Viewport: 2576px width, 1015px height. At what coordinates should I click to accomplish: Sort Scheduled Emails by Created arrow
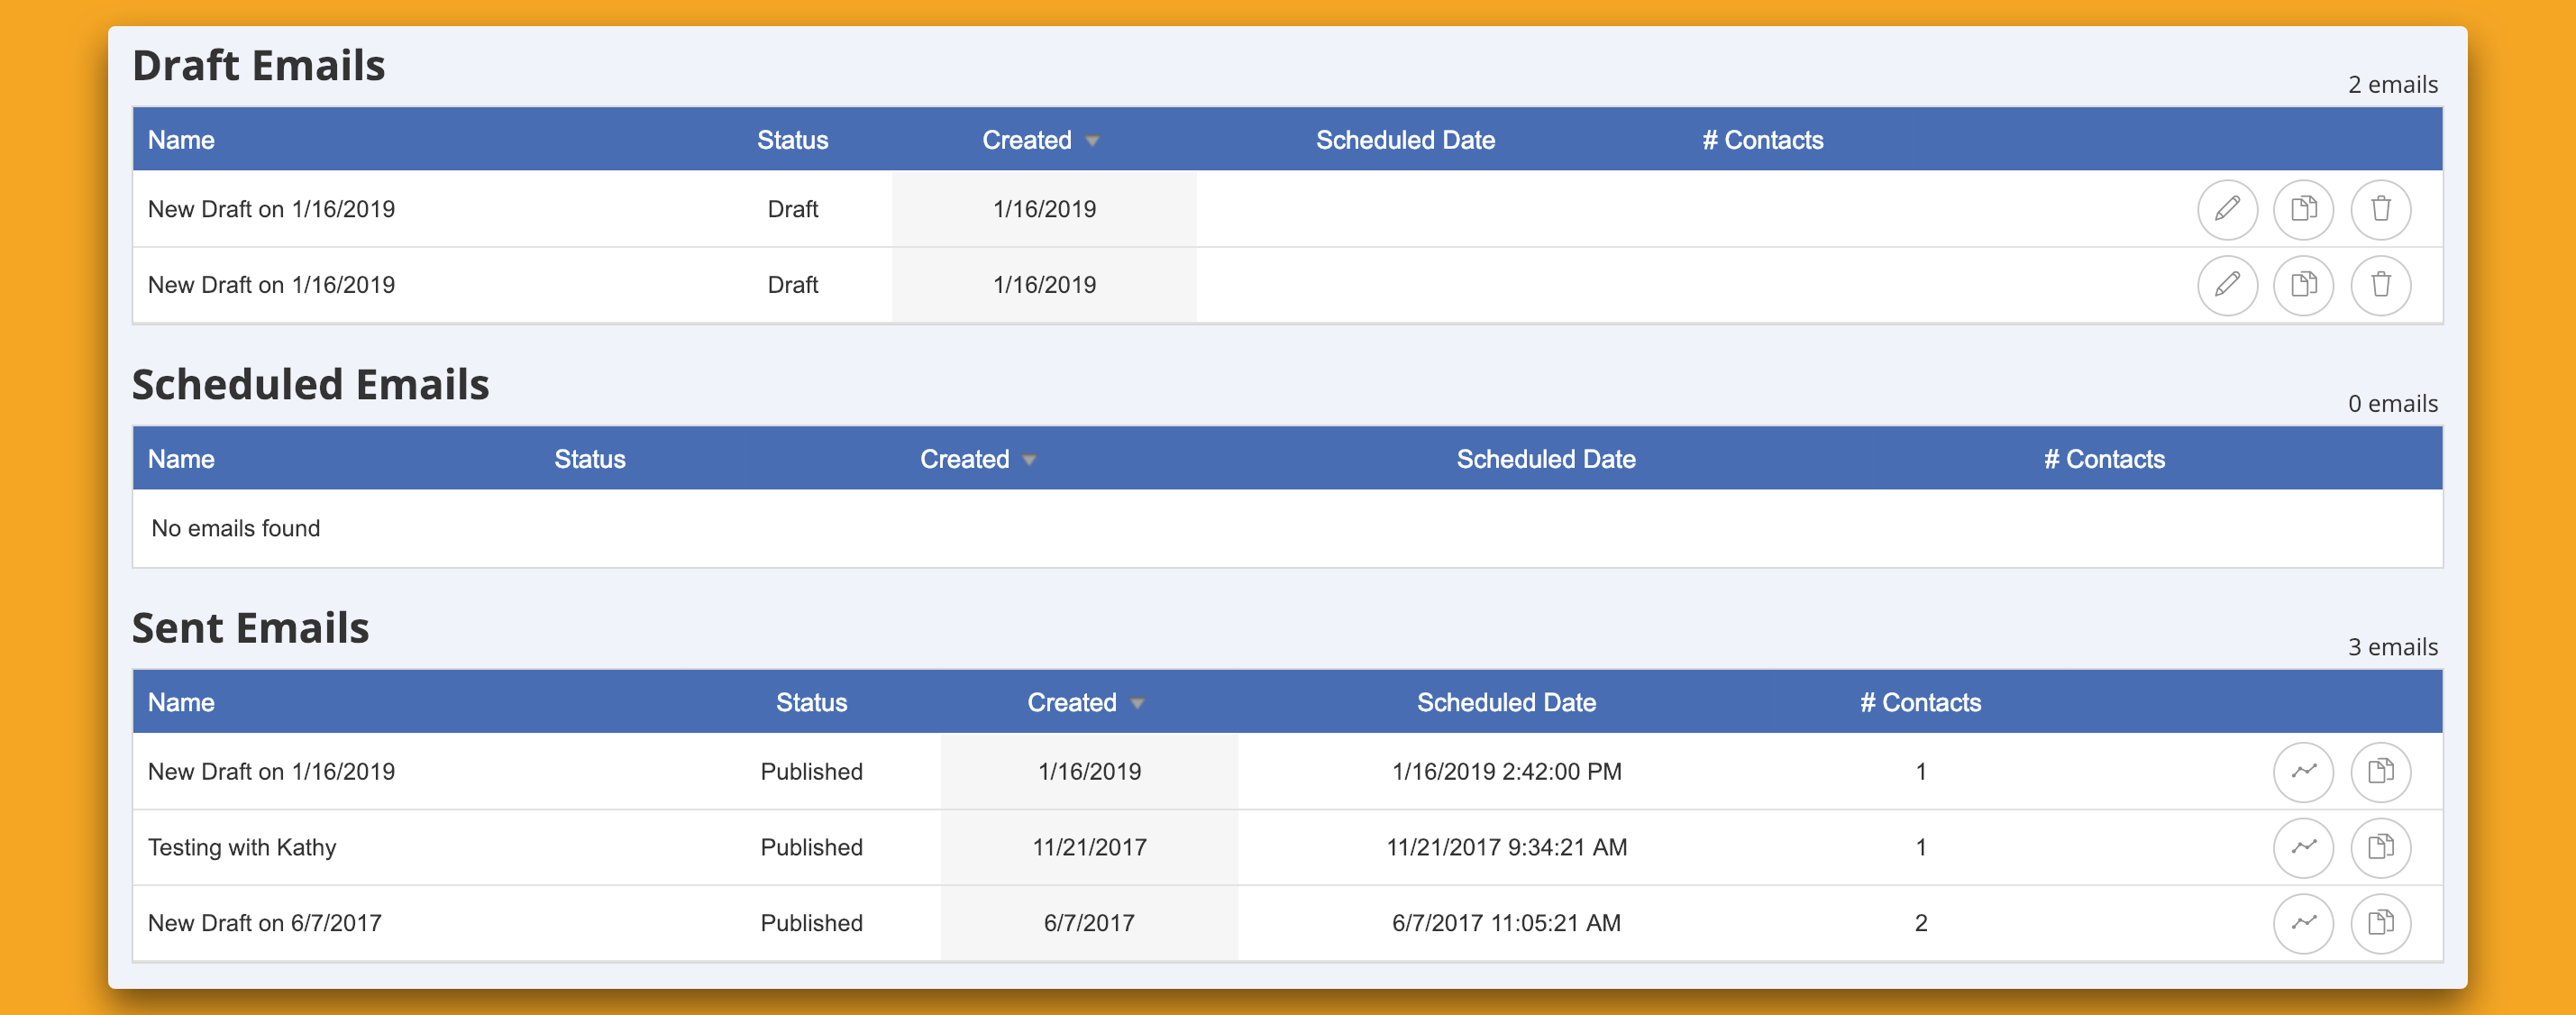pos(1029,460)
